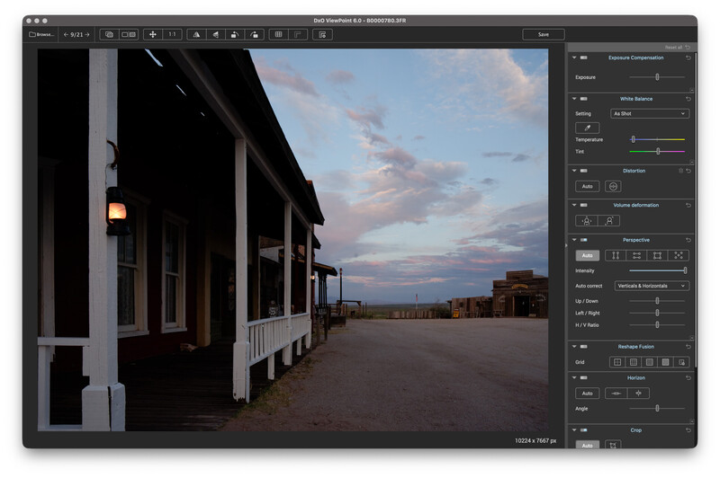
Task: Collapse the Reshape Fusion section
Action: coord(574,347)
